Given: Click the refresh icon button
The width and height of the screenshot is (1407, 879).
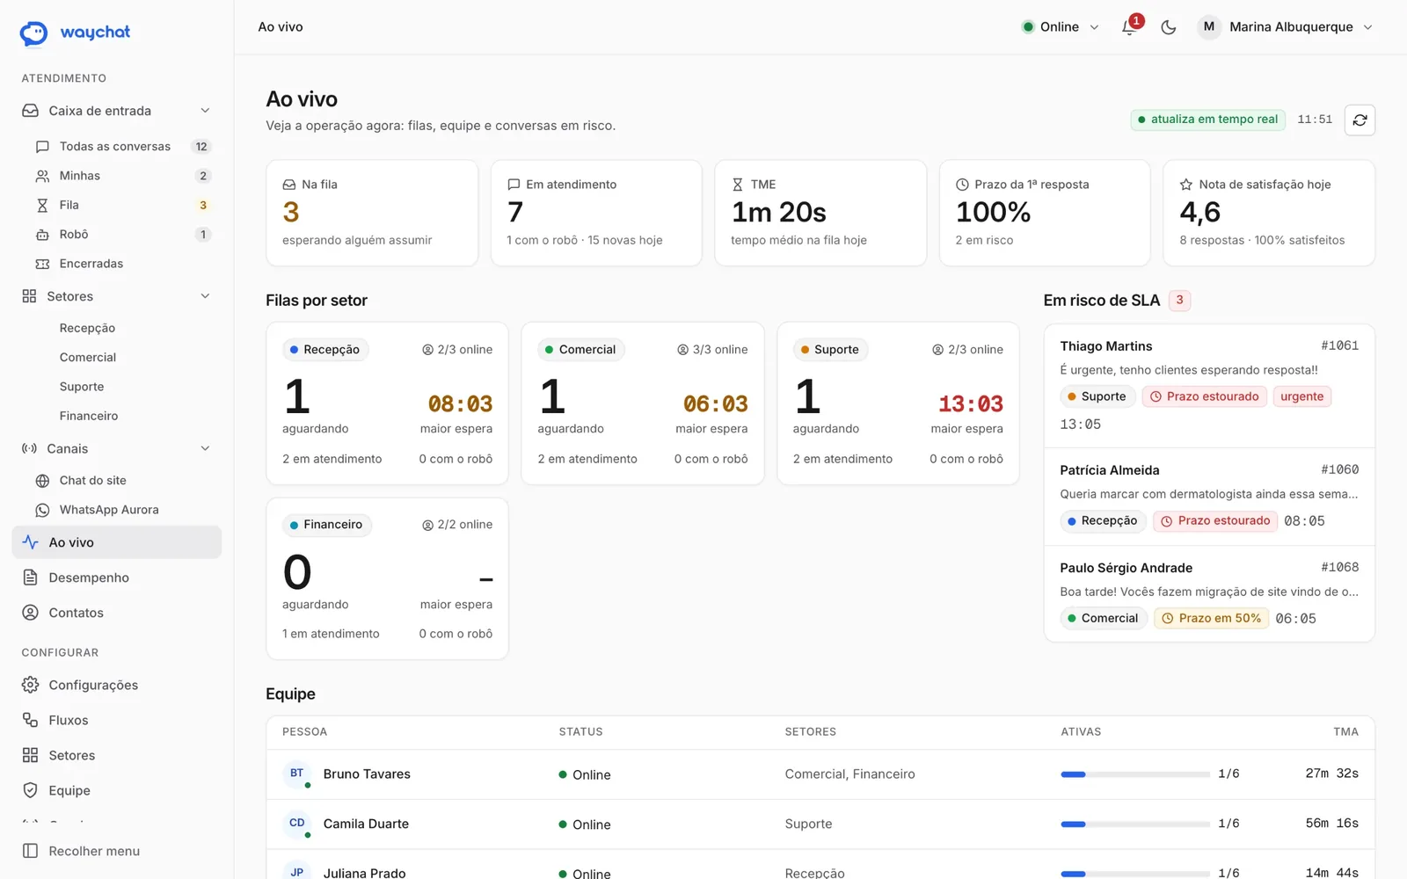Looking at the screenshot, I should coord(1360,120).
